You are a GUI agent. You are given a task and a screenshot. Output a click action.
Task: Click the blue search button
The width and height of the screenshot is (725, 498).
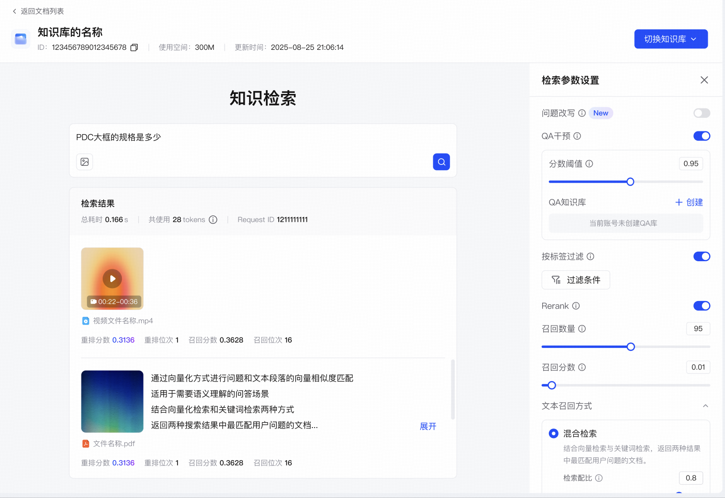tap(441, 162)
